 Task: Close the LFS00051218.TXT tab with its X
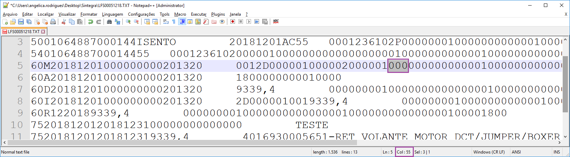pyautogui.click(x=43, y=31)
